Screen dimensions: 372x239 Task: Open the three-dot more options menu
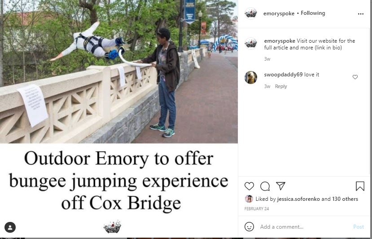pyautogui.click(x=361, y=14)
